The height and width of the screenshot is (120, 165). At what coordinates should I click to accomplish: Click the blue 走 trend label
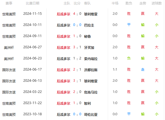tap(143, 69)
